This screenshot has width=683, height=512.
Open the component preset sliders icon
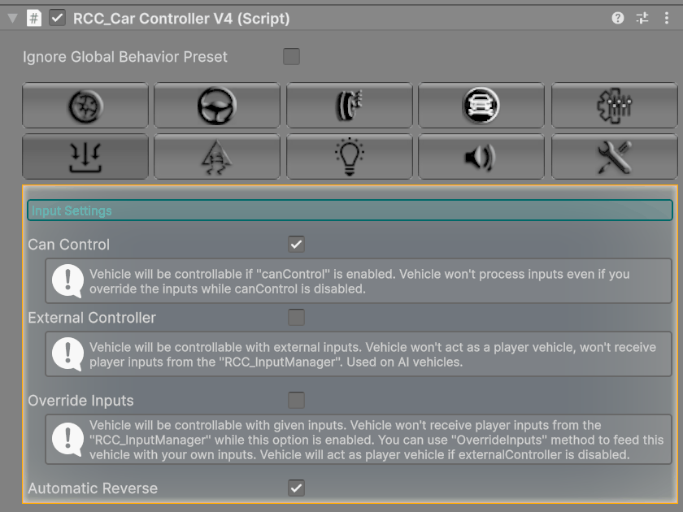tap(642, 18)
